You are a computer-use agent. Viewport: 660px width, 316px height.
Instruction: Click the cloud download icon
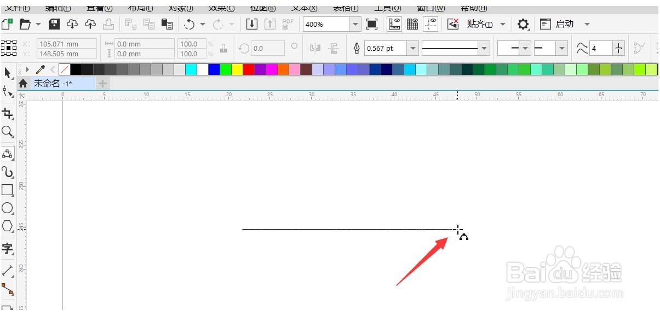pyautogui.click(x=72, y=24)
